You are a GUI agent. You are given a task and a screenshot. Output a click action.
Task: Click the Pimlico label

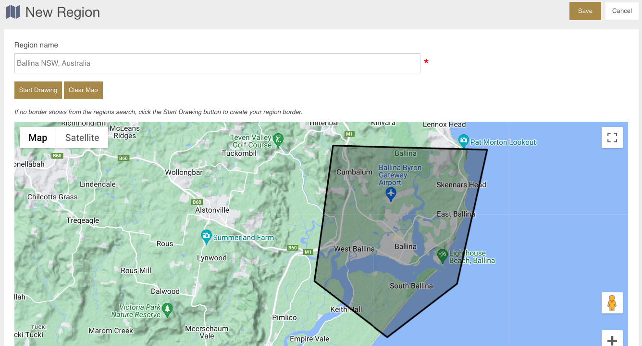[x=284, y=317]
